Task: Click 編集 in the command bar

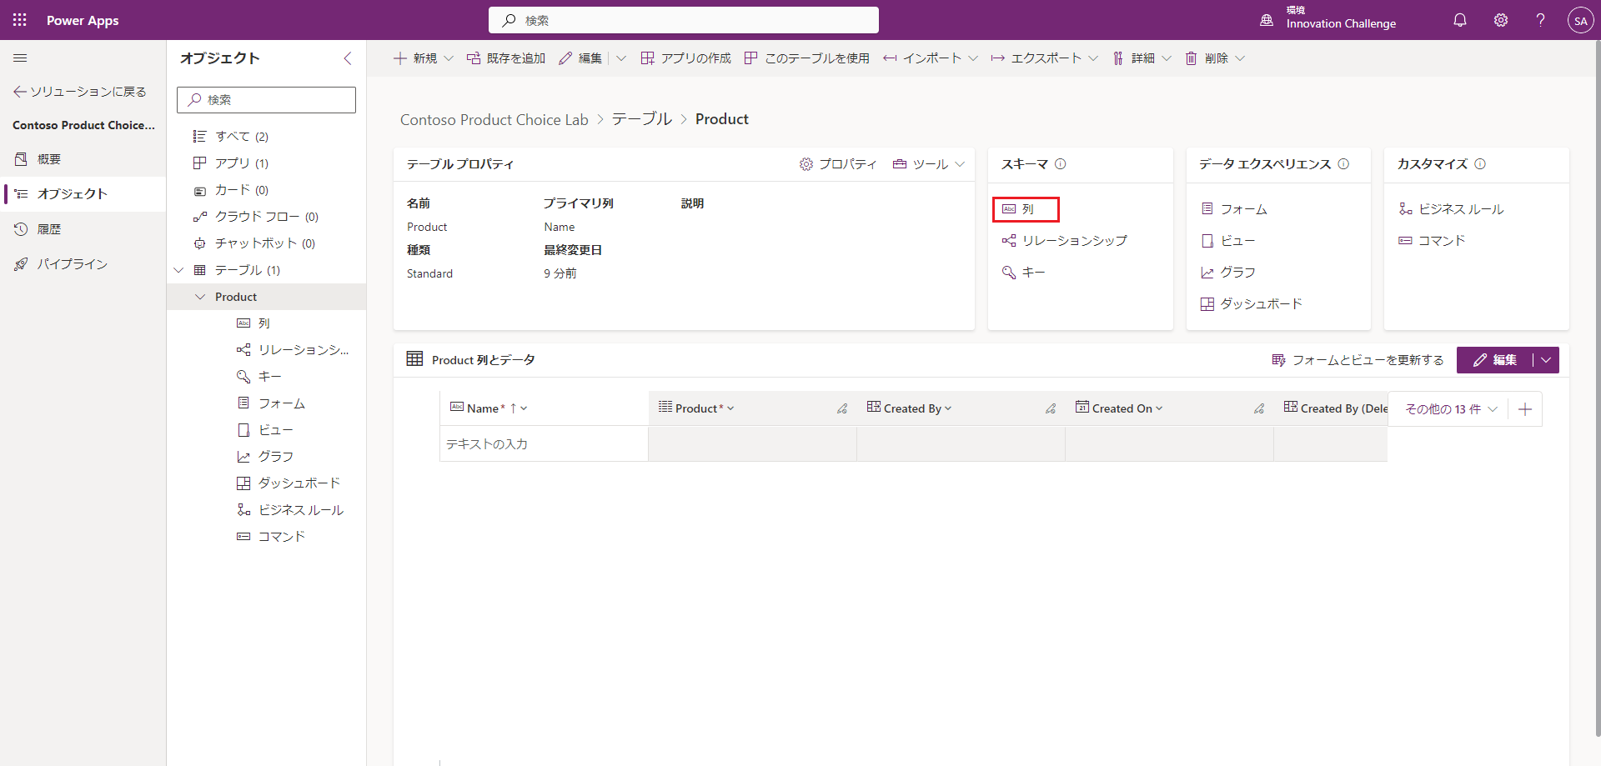Action: click(x=580, y=58)
